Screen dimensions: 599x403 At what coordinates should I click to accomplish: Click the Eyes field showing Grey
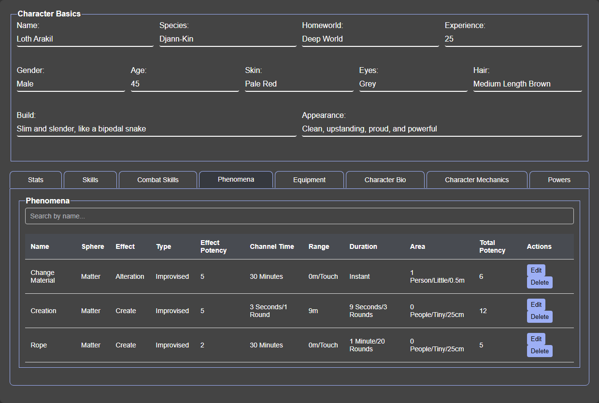[x=414, y=84]
